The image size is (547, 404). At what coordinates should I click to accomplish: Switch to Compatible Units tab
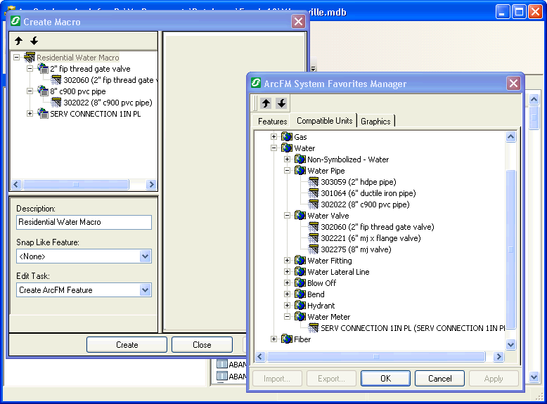(324, 121)
